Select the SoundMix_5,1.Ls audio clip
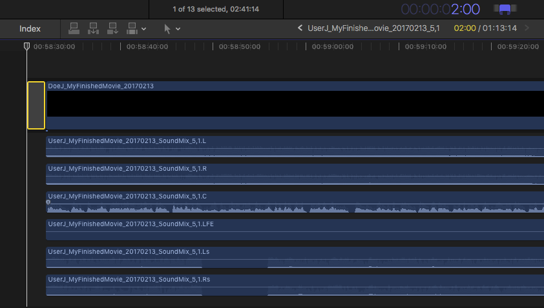 click(295, 257)
